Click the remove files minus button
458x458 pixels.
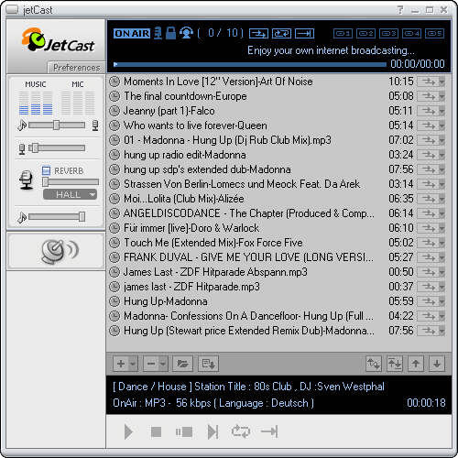click(x=151, y=364)
